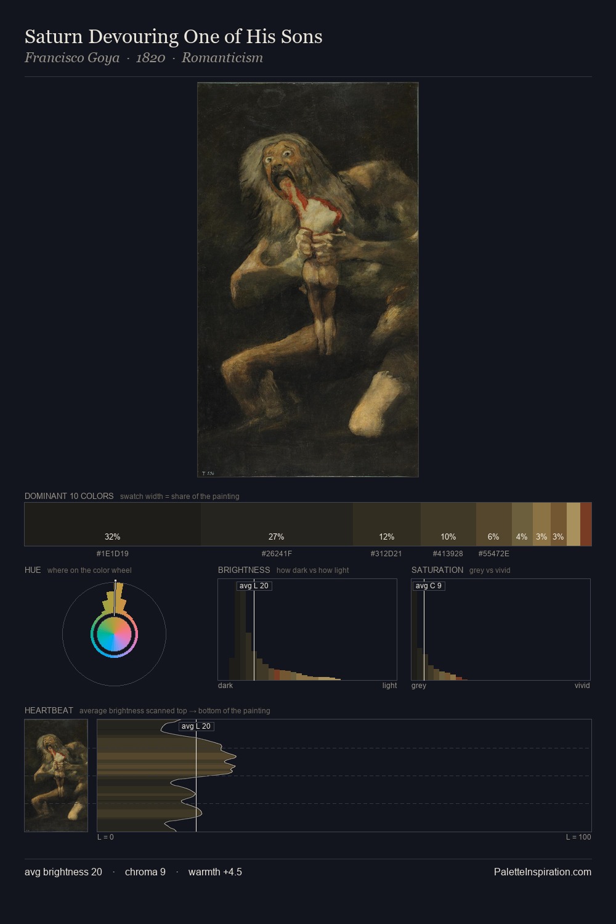The width and height of the screenshot is (616, 924).
Task: Click the avg brightness 20 footer stat
Action: (x=63, y=872)
